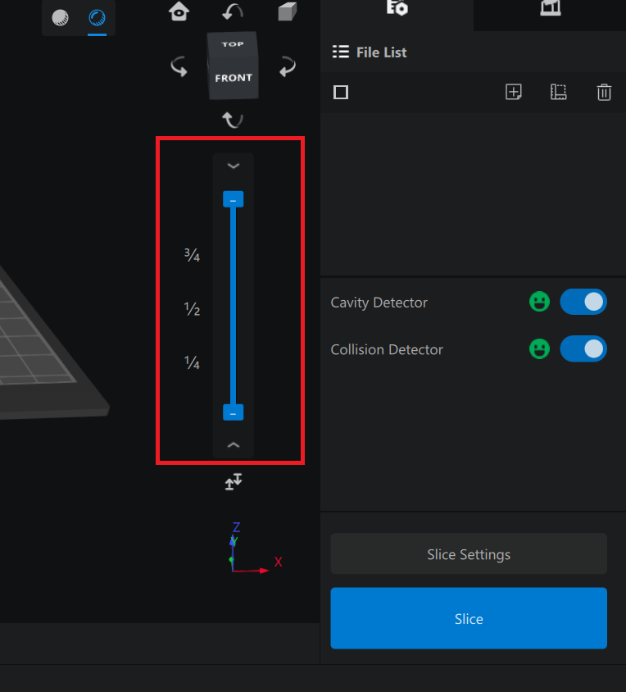Rotate view left with curved arrow

[x=179, y=66]
